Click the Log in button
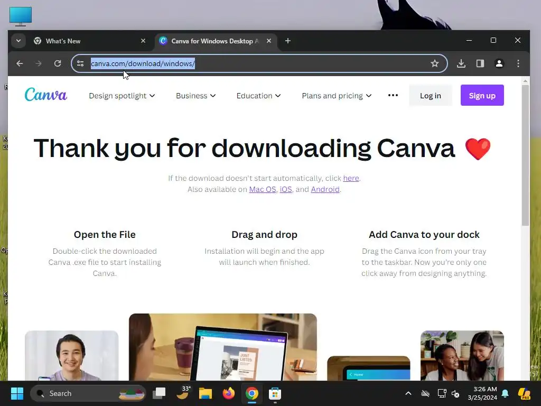541x406 pixels. [x=430, y=95]
